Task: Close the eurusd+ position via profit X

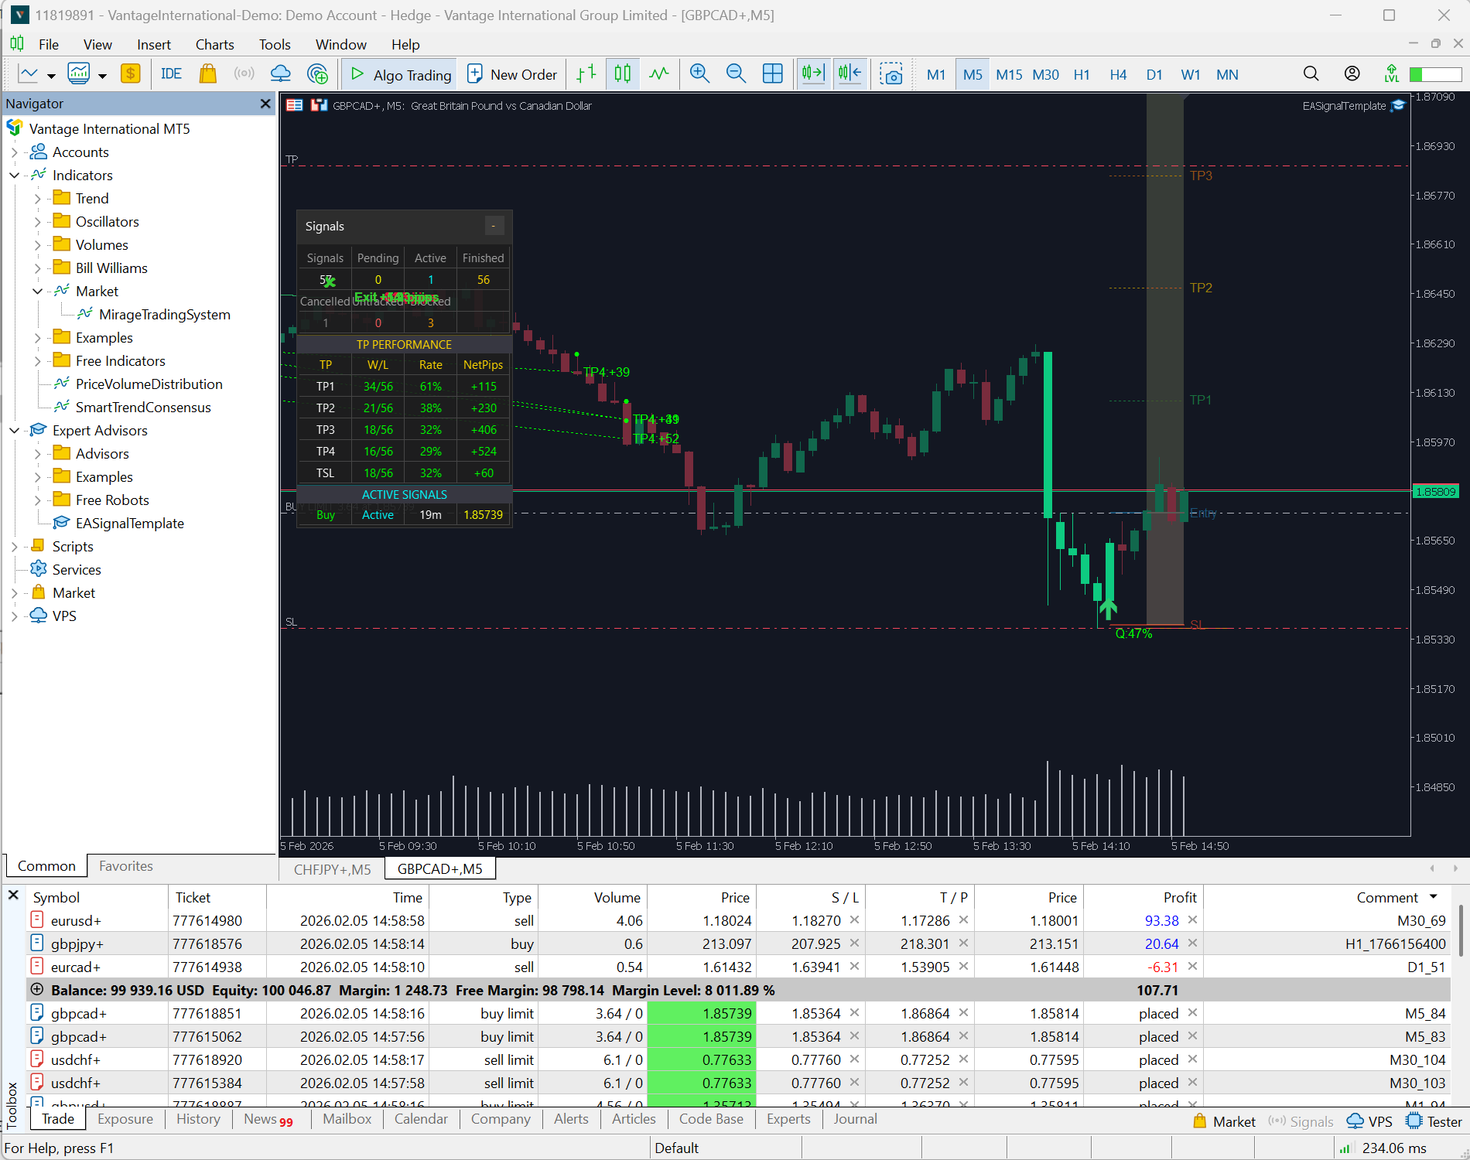Action: pos(1192,920)
